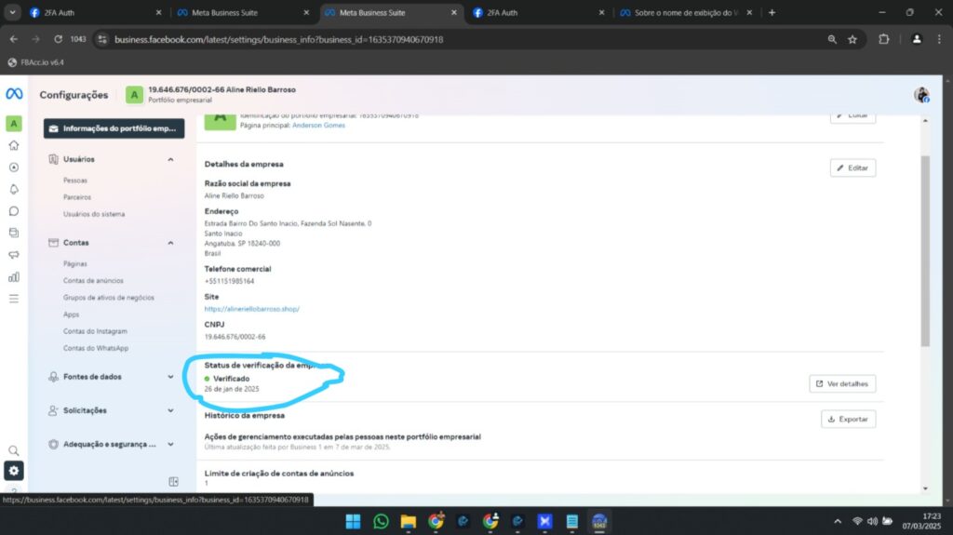Click the taskbar clock and date

pos(921,521)
